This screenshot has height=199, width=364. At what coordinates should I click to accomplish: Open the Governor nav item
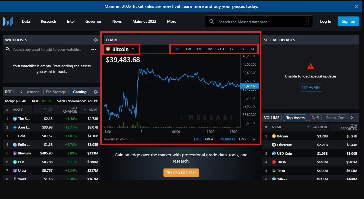click(93, 21)
